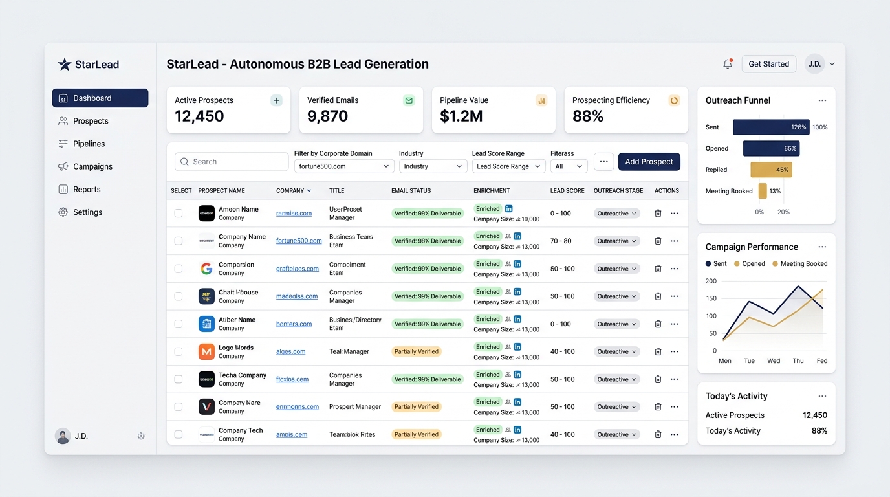
Task: Open settings gear beside J.D. in sidebar
Action: point(141,436)
